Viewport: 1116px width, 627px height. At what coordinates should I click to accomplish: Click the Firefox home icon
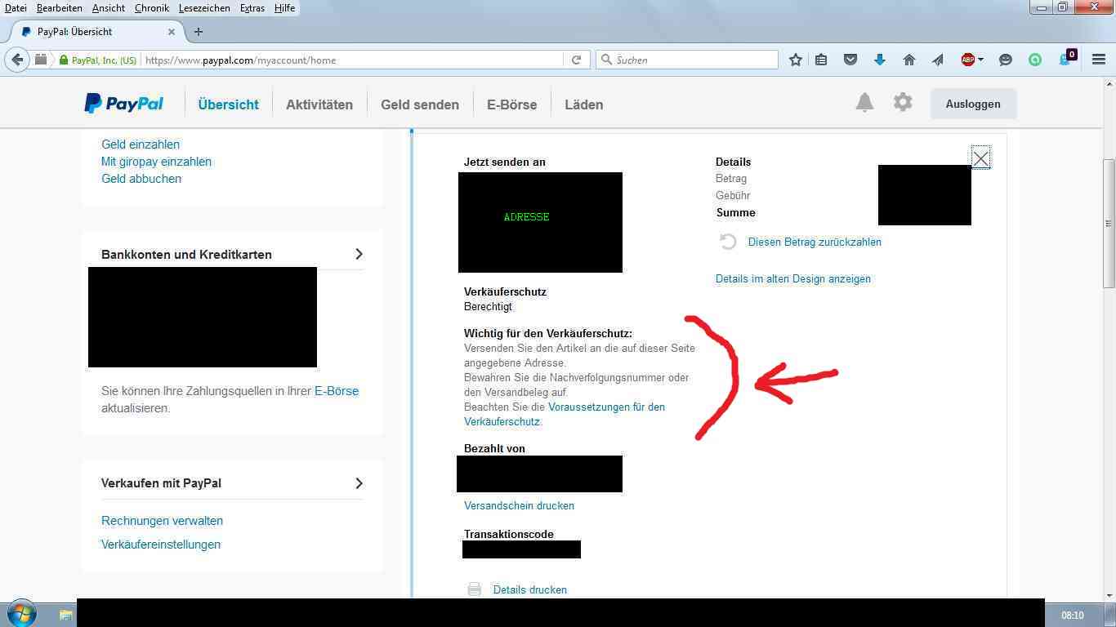tap(908, 60)
